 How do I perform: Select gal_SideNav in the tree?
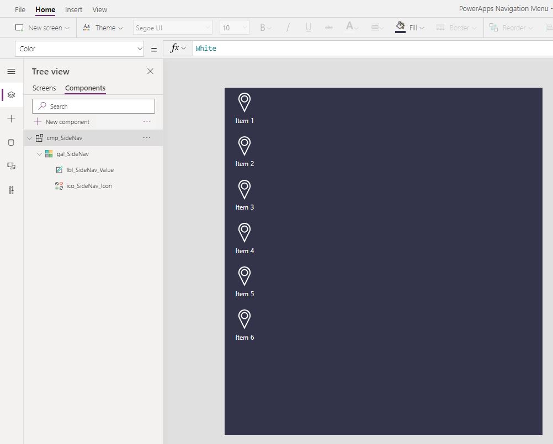(x=73, y=154)
